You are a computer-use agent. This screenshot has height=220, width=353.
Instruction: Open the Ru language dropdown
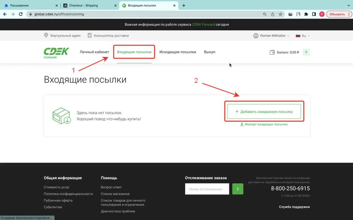tap(303, 36)
